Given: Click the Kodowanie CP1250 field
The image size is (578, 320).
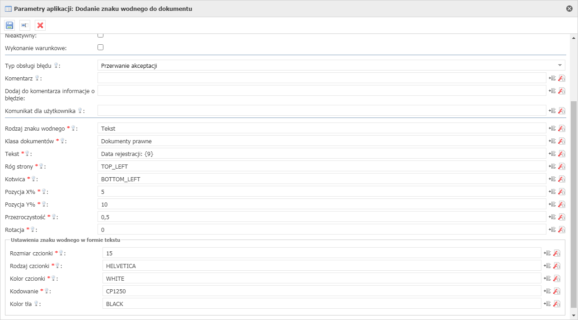Looking at the screenshot, I should 322,291.
